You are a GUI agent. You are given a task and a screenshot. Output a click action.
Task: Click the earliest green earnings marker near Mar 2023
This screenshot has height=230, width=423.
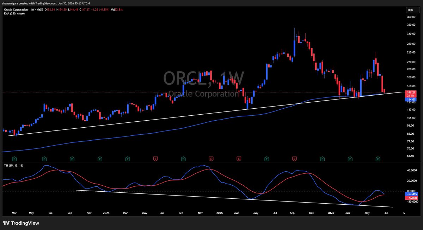[14, 159]
